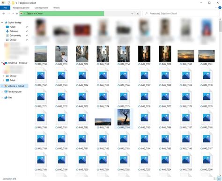Screen dimensions: 222x181
Task: Open Pulpit under Szybki dostęp
Action: click(x=13, y=27)
